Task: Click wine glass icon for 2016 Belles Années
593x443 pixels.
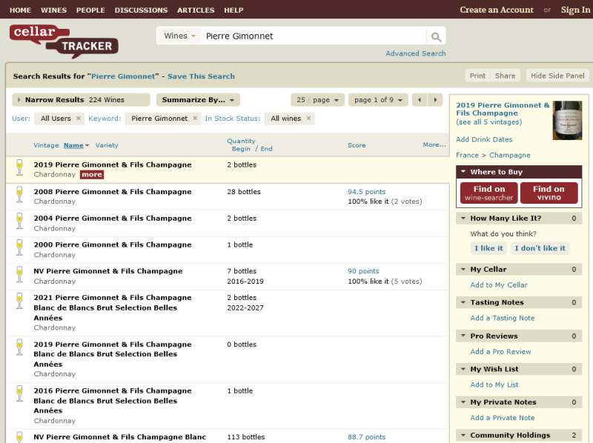Action: click(19, 393)
